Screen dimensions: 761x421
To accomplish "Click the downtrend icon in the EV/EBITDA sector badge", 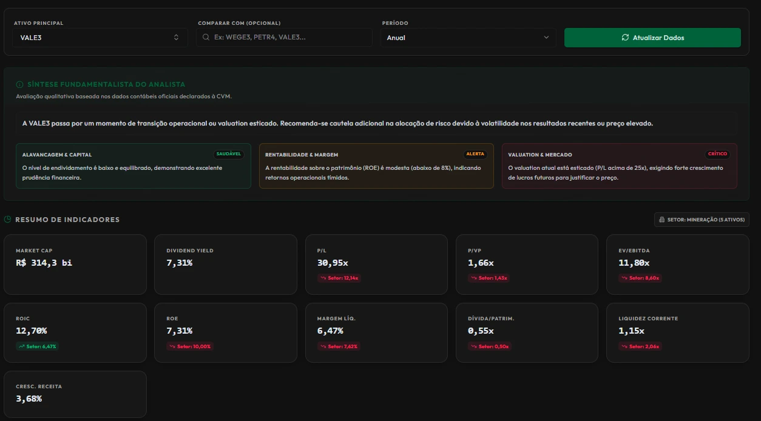I will [625, 278].
